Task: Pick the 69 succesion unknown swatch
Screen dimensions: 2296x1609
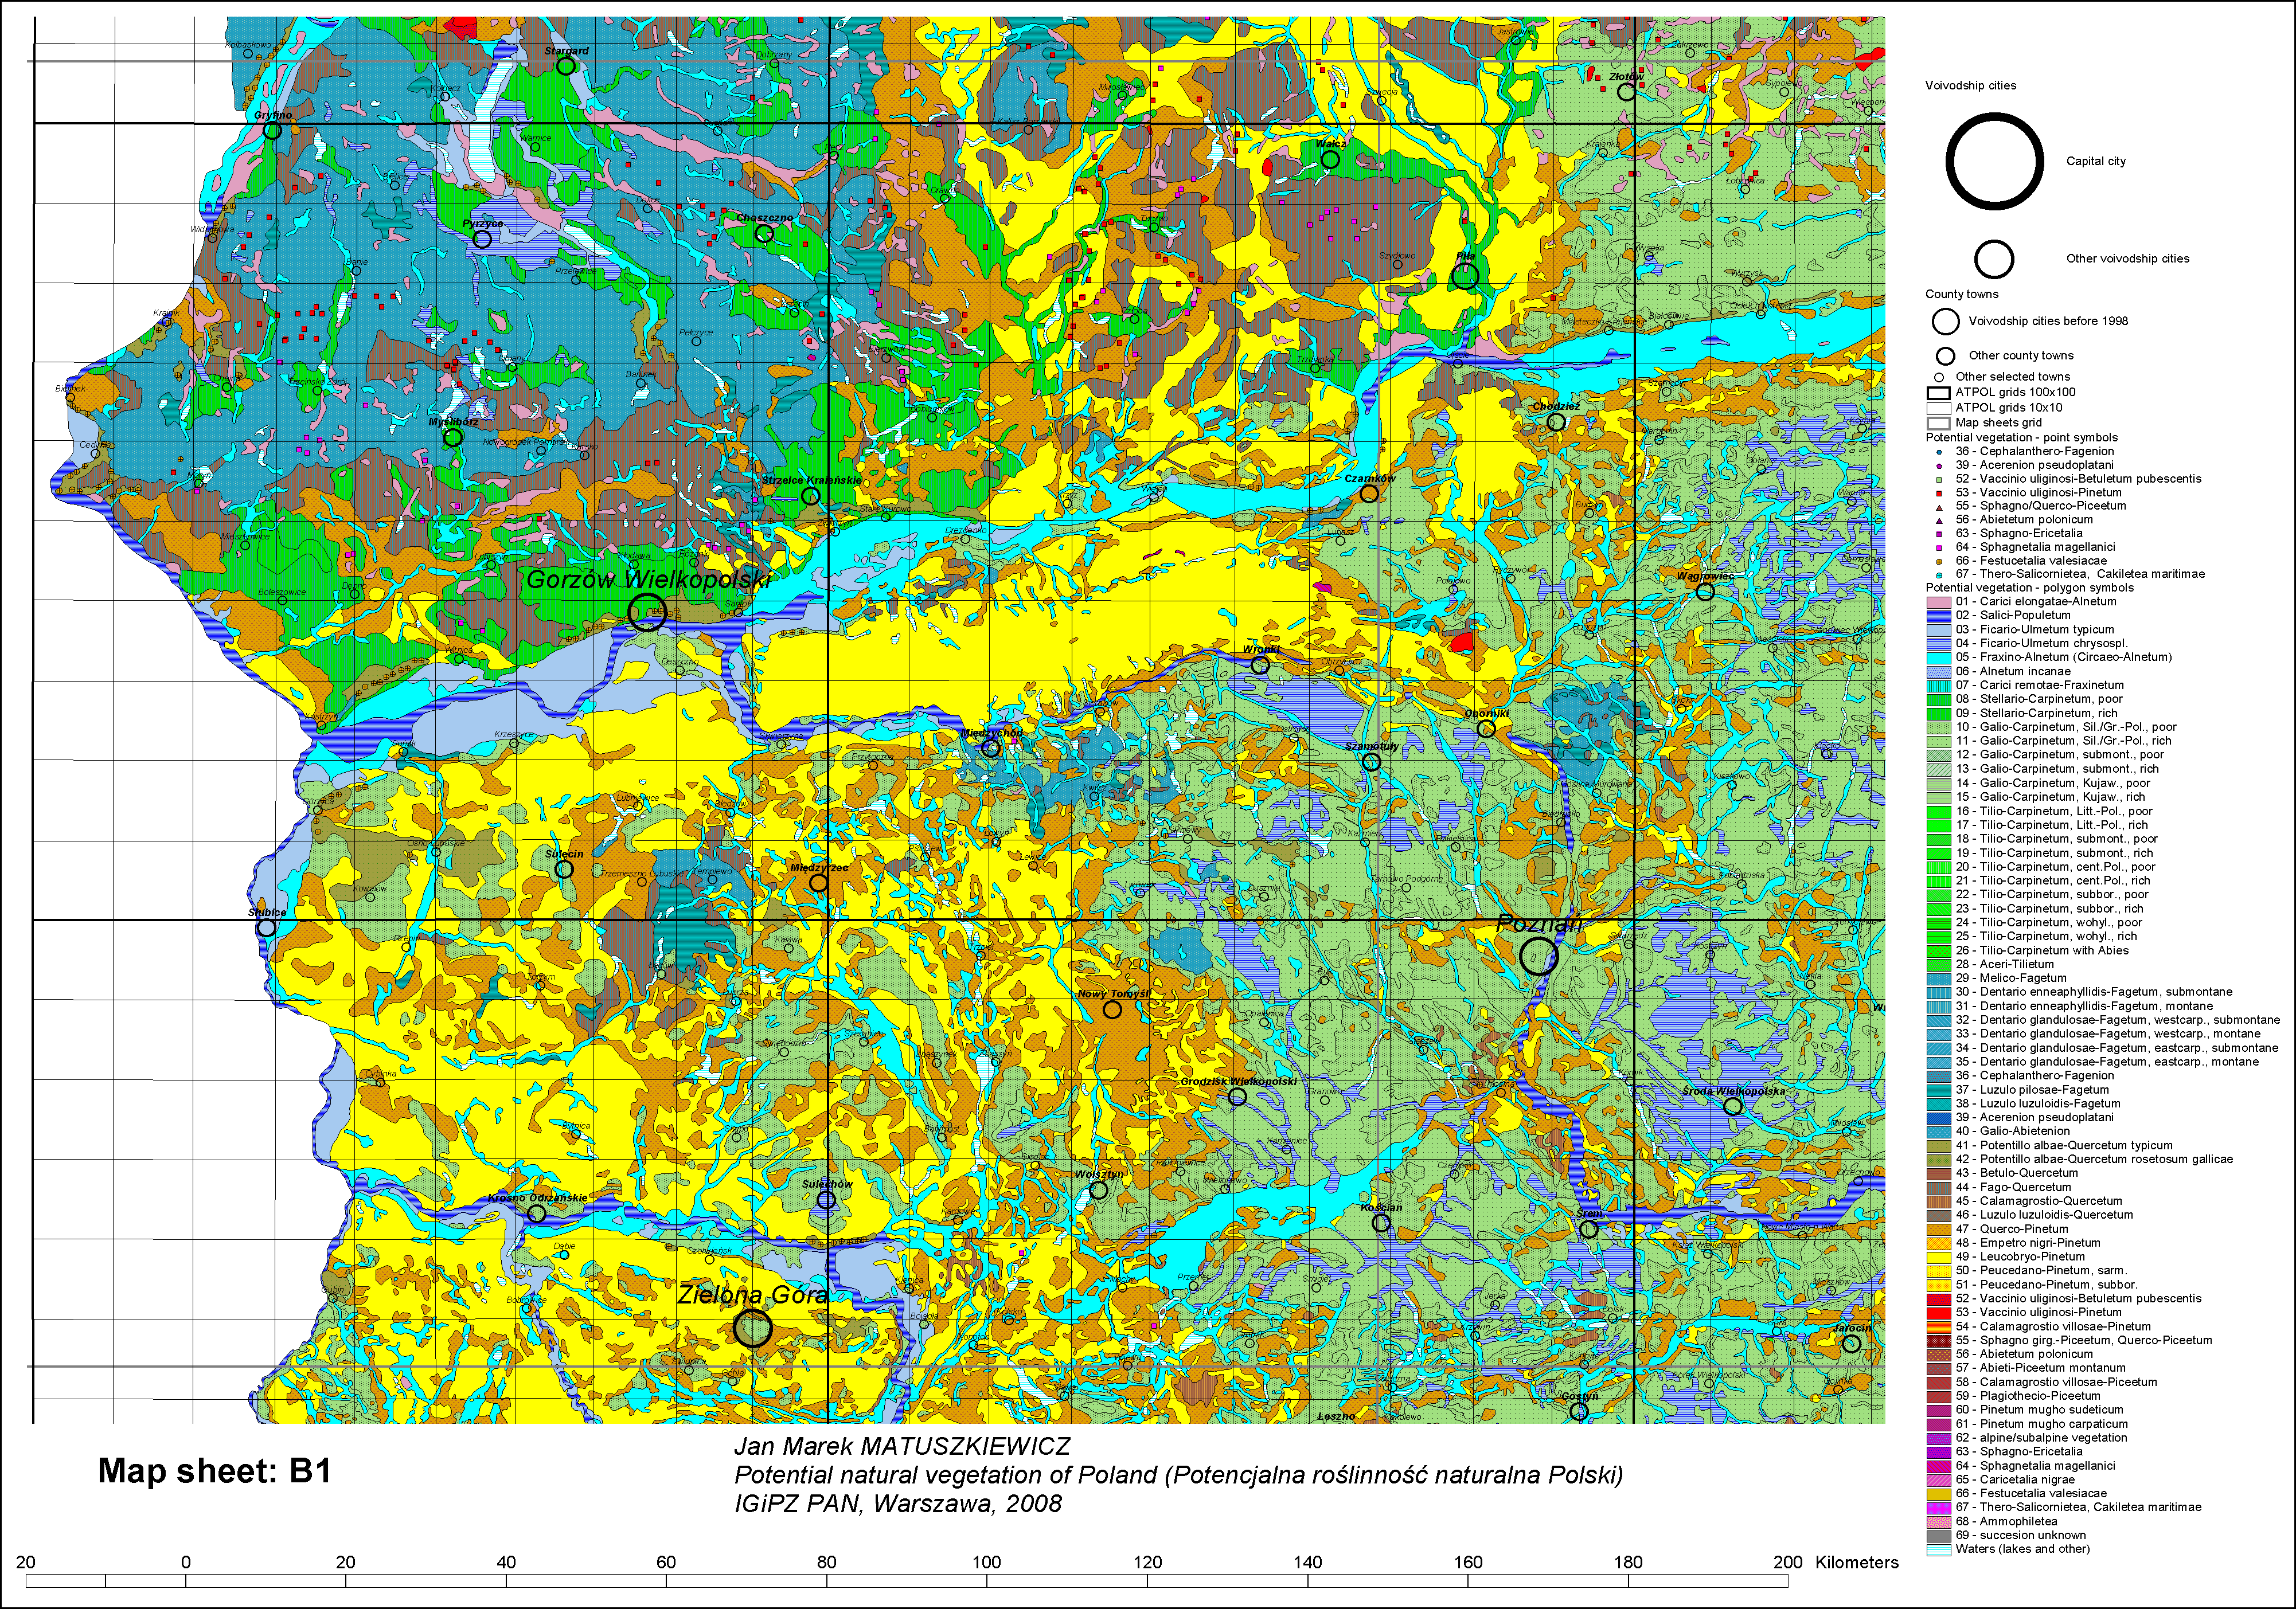Action: coord(1939,1536)
